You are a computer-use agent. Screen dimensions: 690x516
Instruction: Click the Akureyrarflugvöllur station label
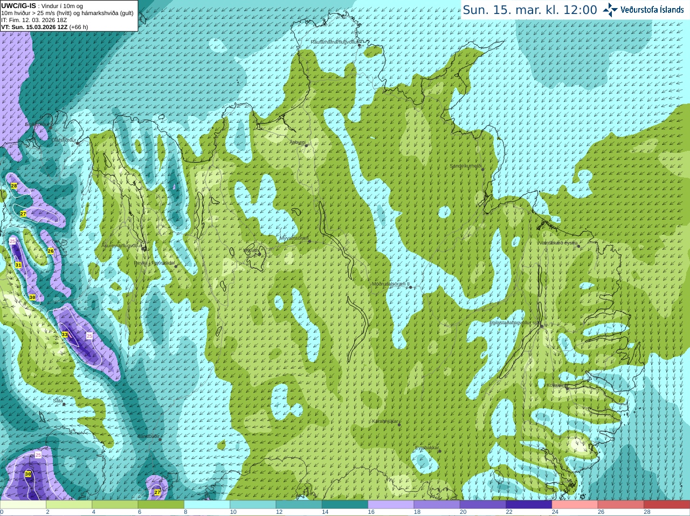pos(122,246)
